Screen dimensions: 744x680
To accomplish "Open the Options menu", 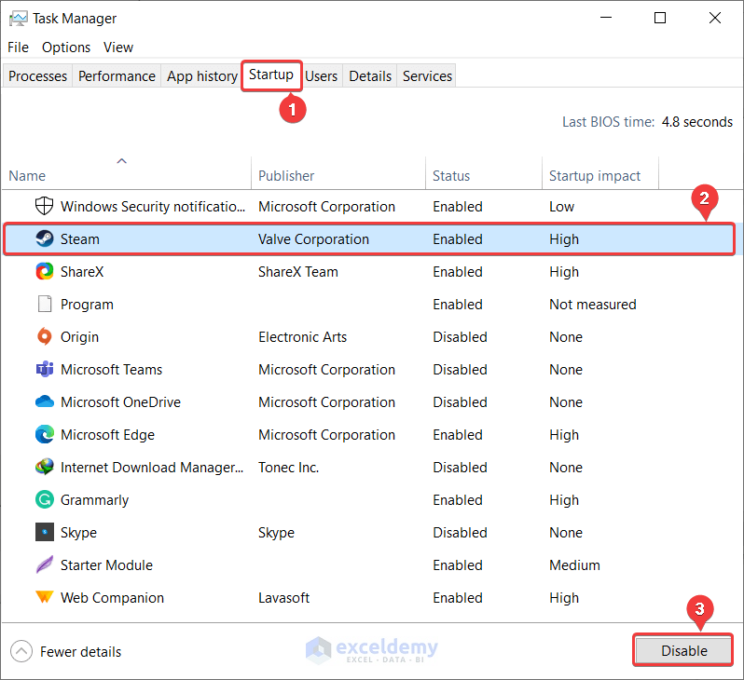I will (x=66, y=48).
